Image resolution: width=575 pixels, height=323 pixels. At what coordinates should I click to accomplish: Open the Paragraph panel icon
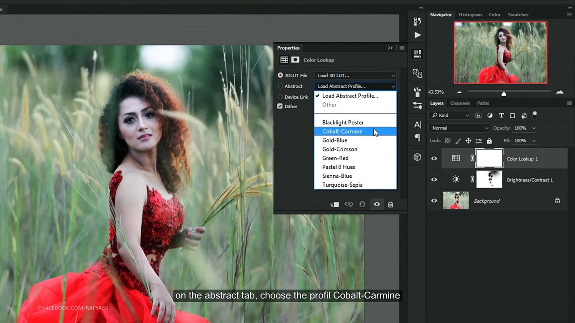pos(417,138)
